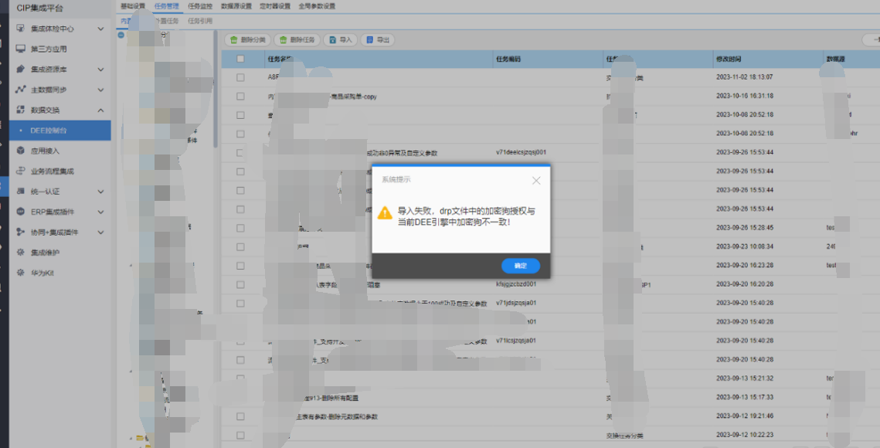Confirm the dialog with 确定
Image resolution: width=880 pixels, height=448 pixels.
521,266
